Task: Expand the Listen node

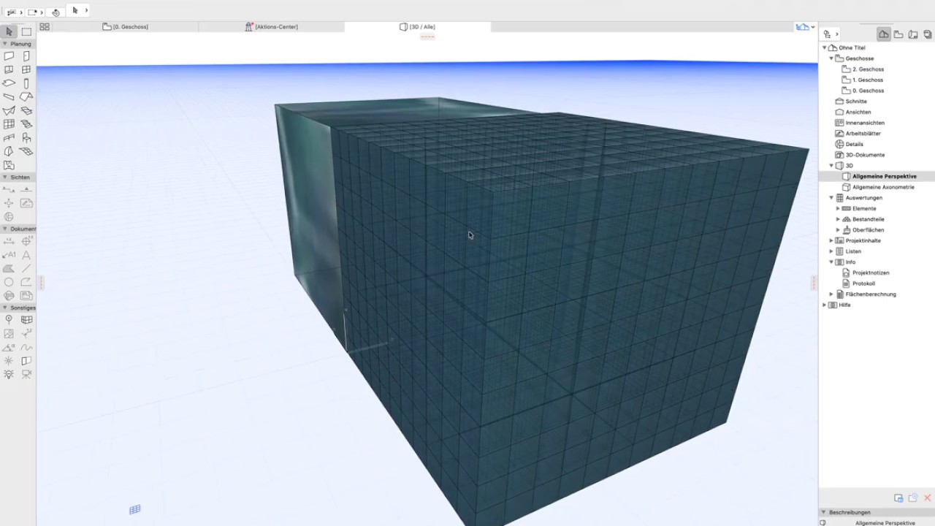Action: tap(831, 251)
